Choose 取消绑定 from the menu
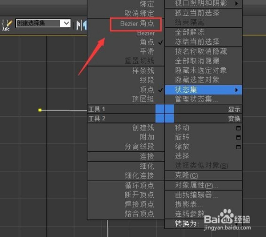266x237 pixels. (x=139, y=13)
